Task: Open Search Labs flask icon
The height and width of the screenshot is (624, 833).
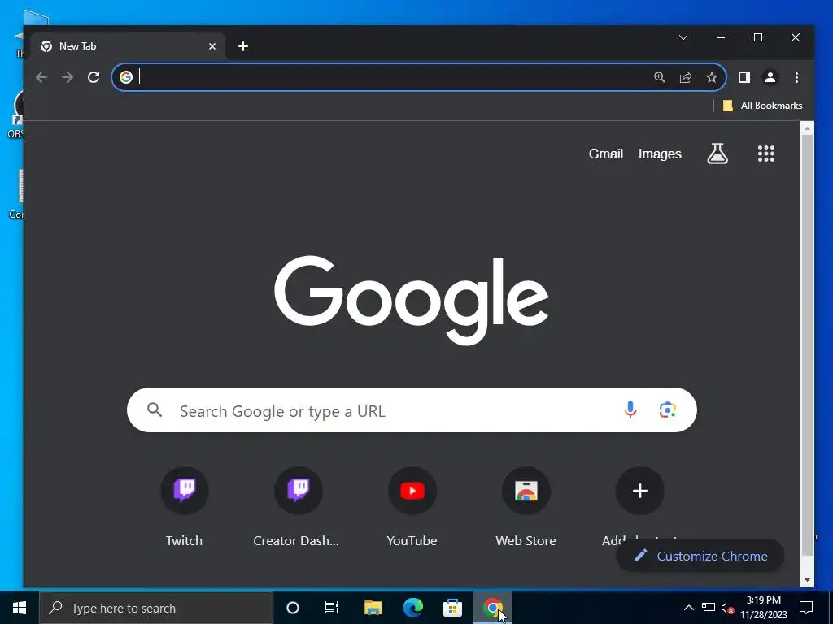Action: pyautogui.click(x=717, y=154)
